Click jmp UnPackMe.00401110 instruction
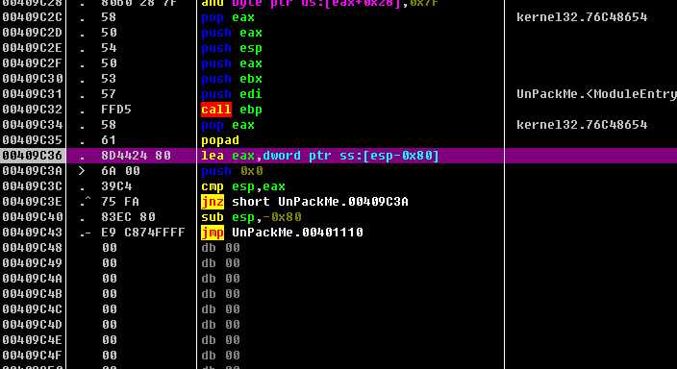Screen dimensions: 677x369 [x=282, y=233]
